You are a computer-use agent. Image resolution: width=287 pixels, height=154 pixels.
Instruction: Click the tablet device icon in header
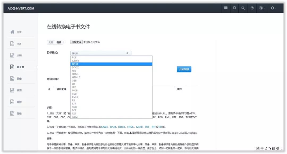234,8
